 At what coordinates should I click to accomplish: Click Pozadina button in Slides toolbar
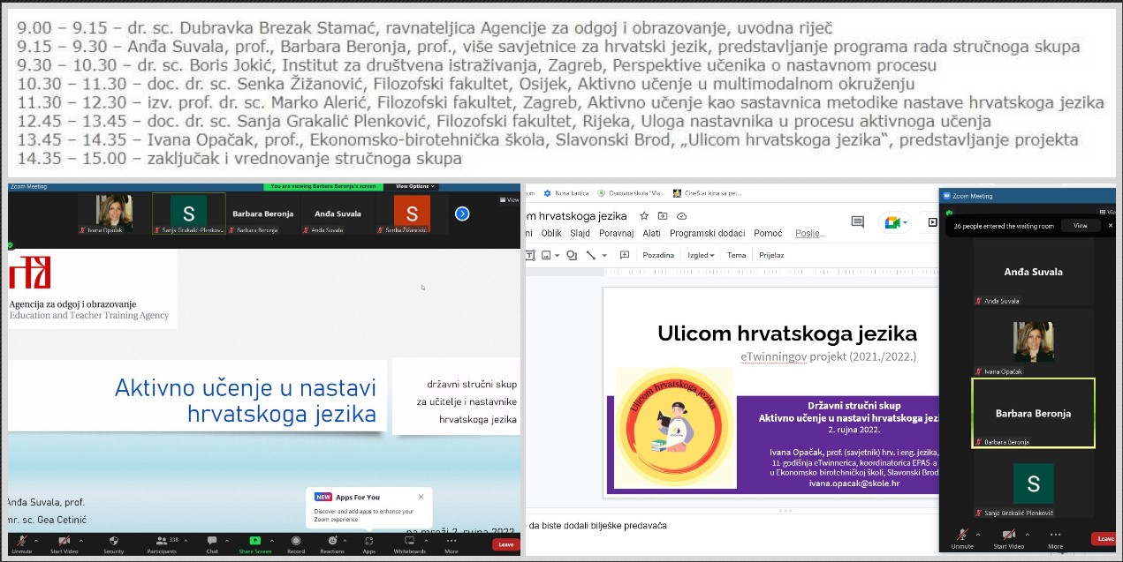(658, 255)
